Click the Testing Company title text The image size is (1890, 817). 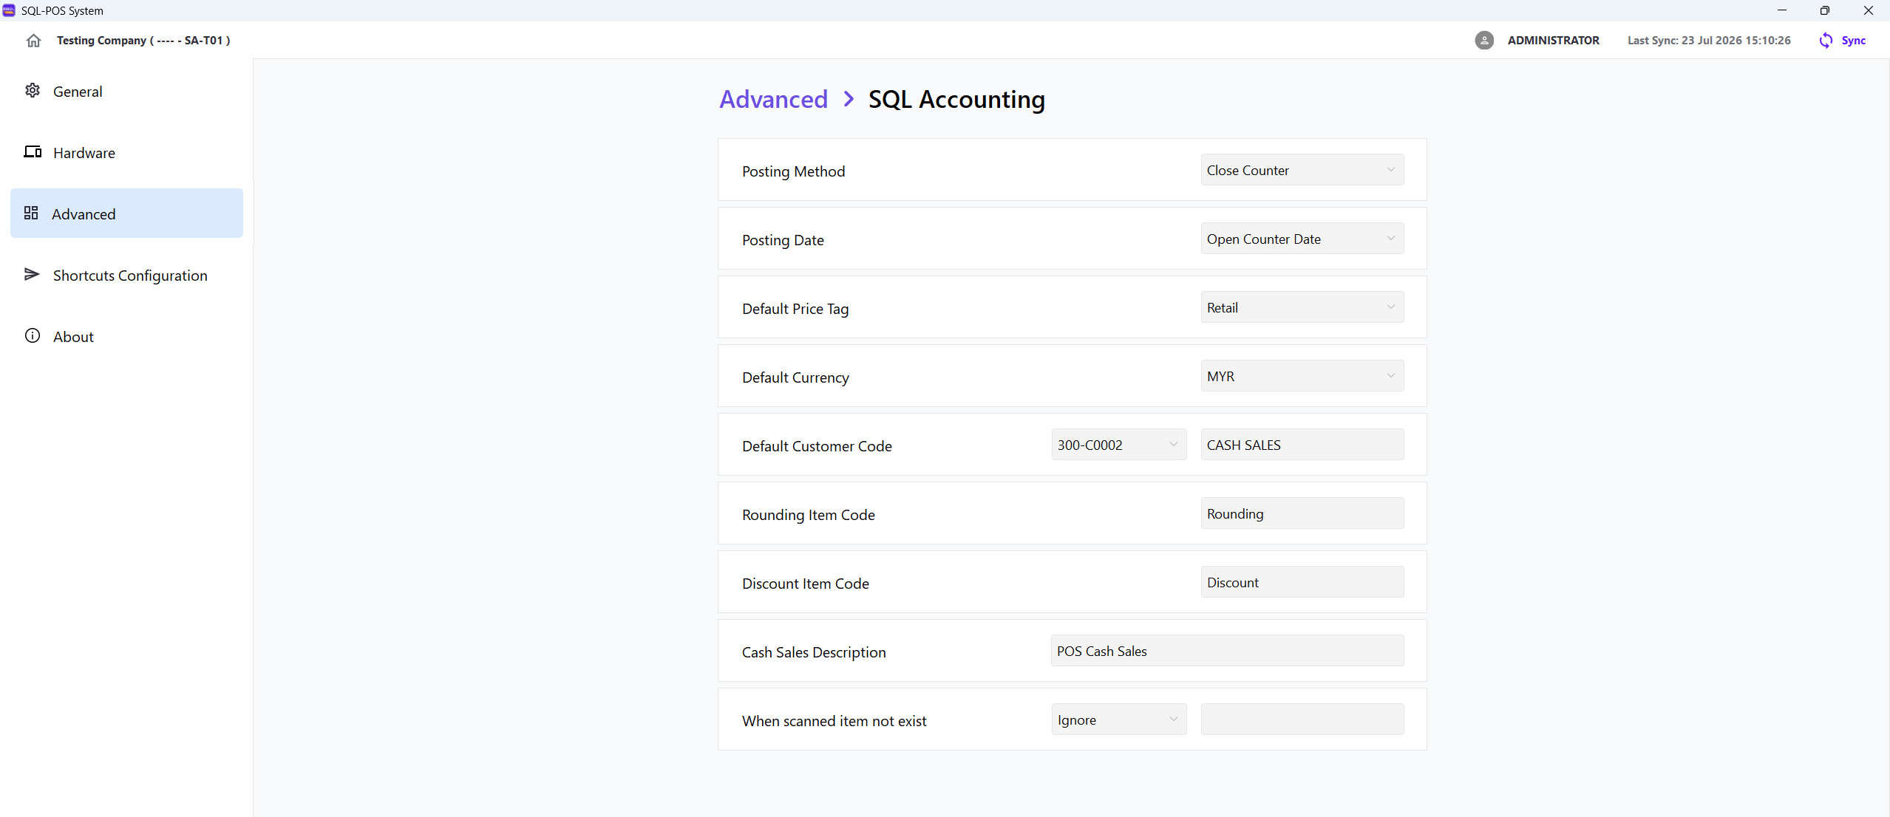143,41
